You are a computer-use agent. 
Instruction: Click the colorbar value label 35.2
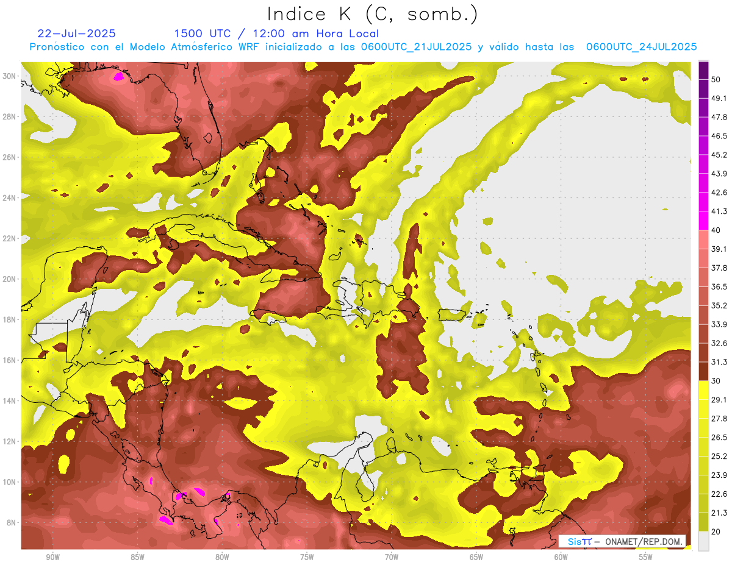719,305
